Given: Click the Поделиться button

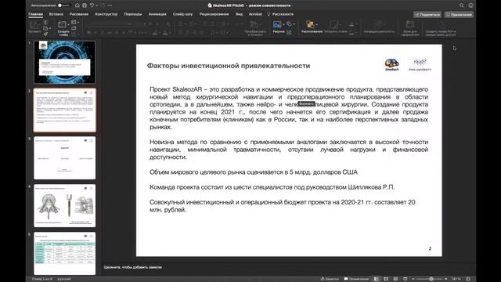Looking at the screenshot, I should (427, 15).
